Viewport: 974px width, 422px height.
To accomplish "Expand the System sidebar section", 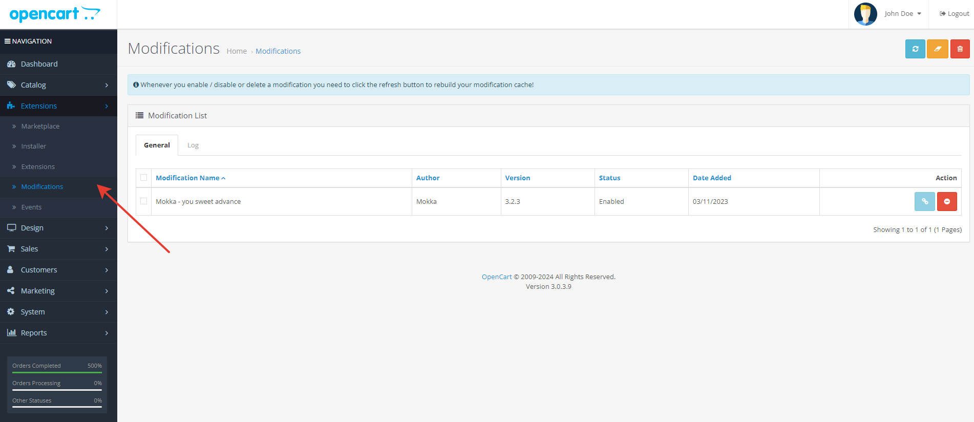I will (x=33, y=312).
